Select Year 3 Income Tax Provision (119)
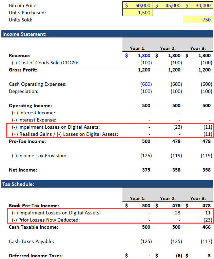 tap(207, 156)
